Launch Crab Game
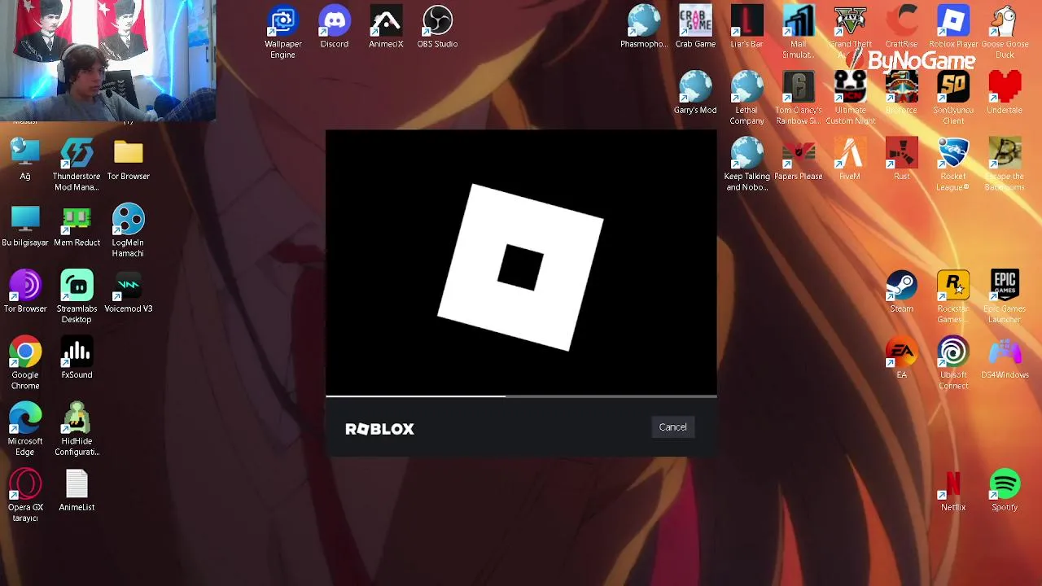This screenshot has width=1042, height=586. [x=695, y=28]
